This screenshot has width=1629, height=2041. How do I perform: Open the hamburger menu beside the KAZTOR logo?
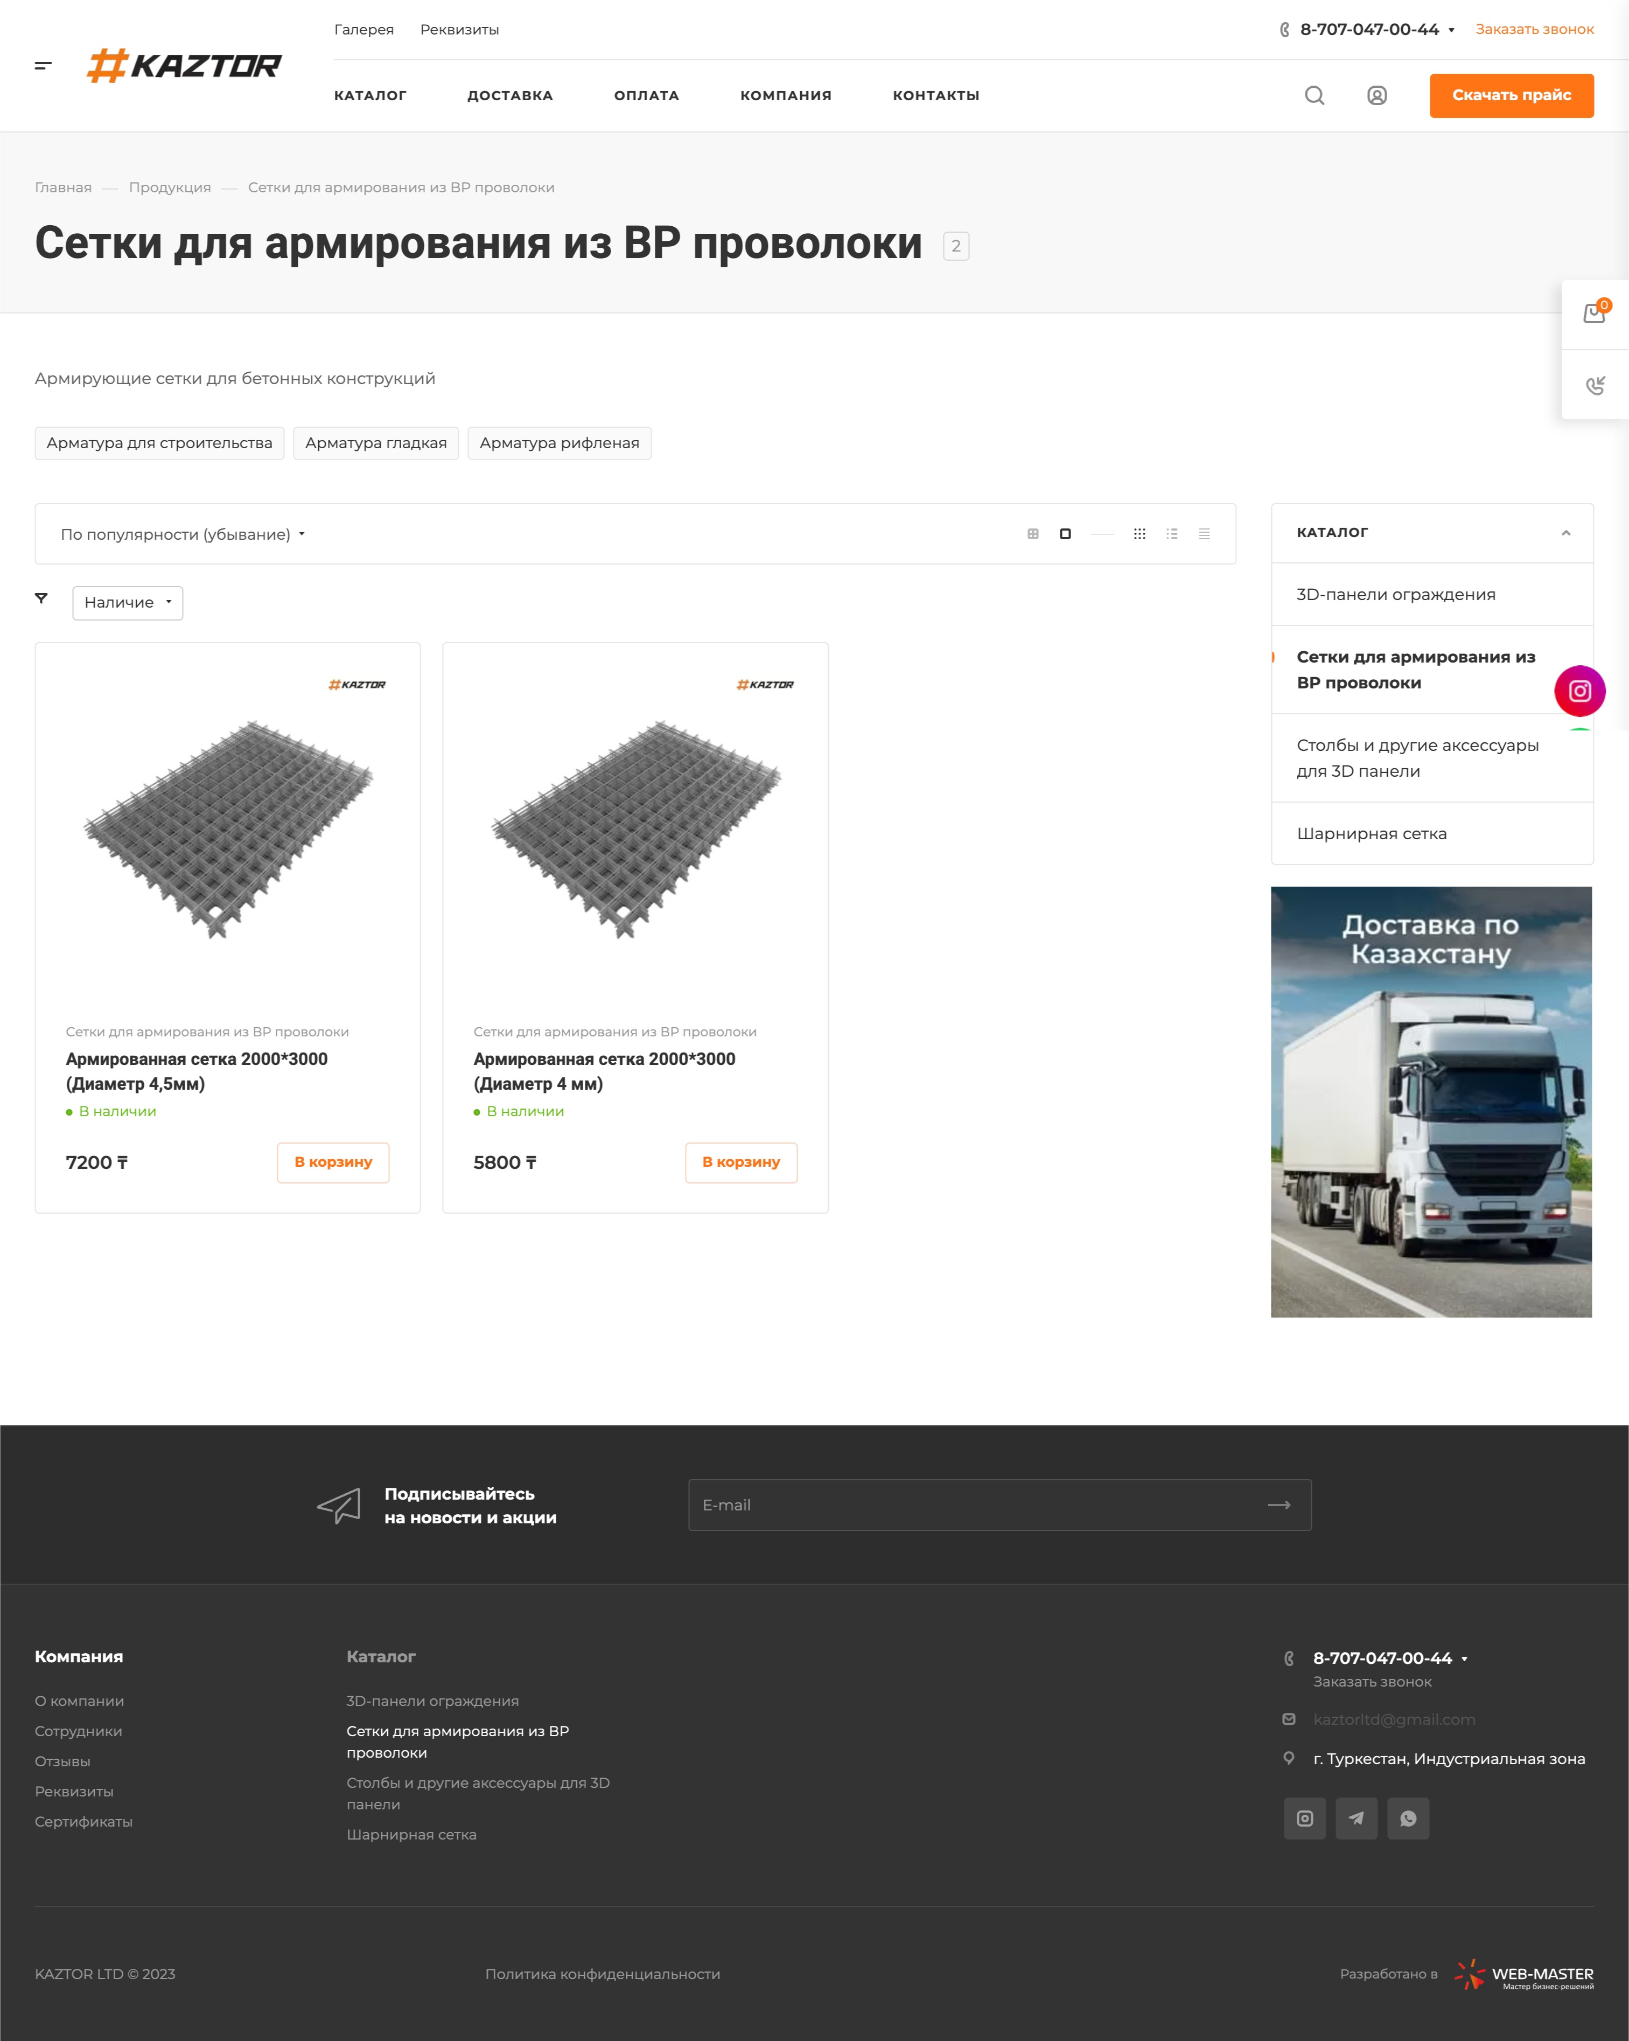[43, 65]
